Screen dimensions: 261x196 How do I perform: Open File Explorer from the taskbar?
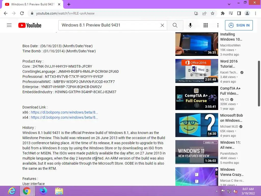pyautogui.click(x=59, y=191)
